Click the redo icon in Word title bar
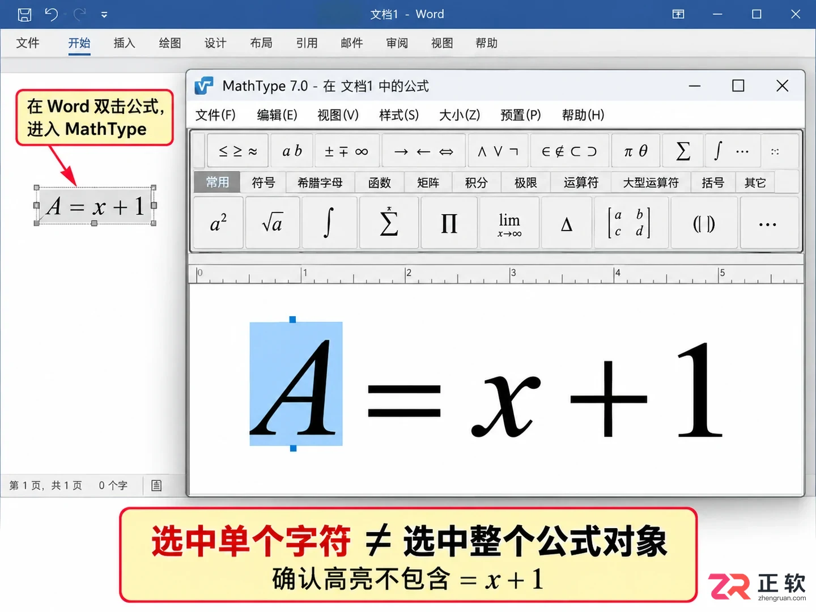 [x=80, y=14]
